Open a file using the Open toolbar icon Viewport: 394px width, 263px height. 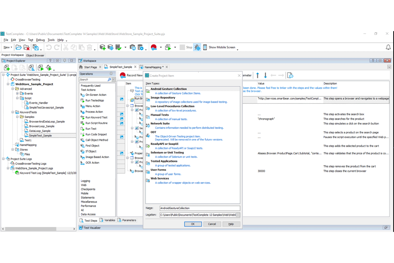18,47
